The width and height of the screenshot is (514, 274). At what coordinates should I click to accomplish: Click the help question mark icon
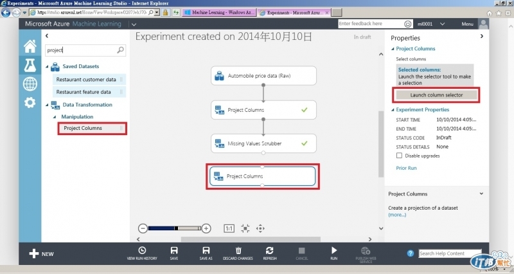411,253
